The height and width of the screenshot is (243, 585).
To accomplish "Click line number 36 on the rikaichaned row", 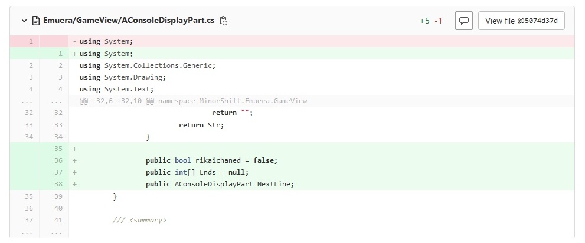I will click(58, 160).
